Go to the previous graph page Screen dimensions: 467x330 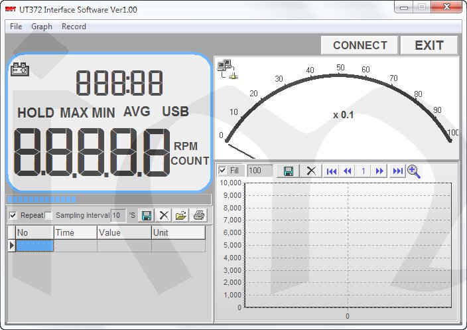[348, 171]
